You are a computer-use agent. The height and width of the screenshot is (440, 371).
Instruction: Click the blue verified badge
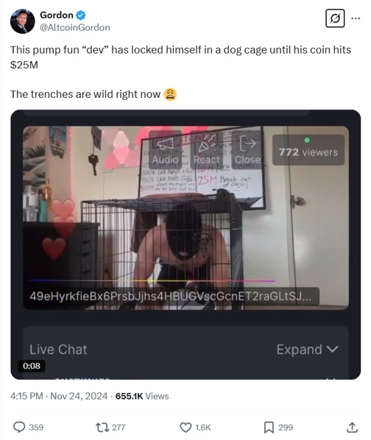tap(81, 15)
